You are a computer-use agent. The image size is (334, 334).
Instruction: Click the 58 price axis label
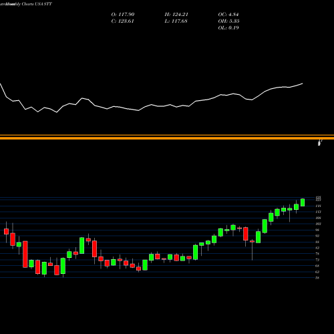[317, 278]
